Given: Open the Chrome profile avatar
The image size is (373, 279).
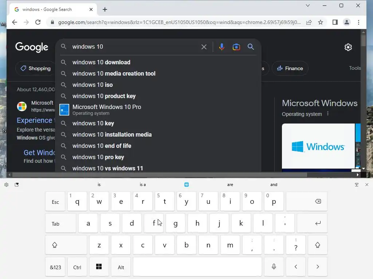Looking at the screenshot, I should (347, 22).
